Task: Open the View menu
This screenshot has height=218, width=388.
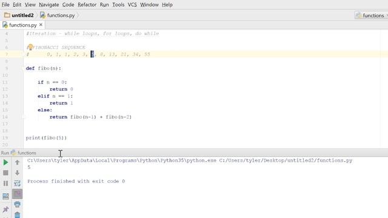Action: coord(30,5)
